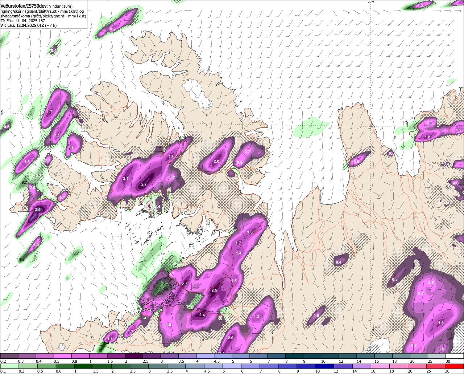Click the 0.3 precipitation value label
This screenshot has width=464, height=374.
(395, 279)
